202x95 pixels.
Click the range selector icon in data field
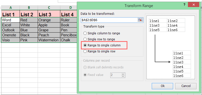(140, 20)
